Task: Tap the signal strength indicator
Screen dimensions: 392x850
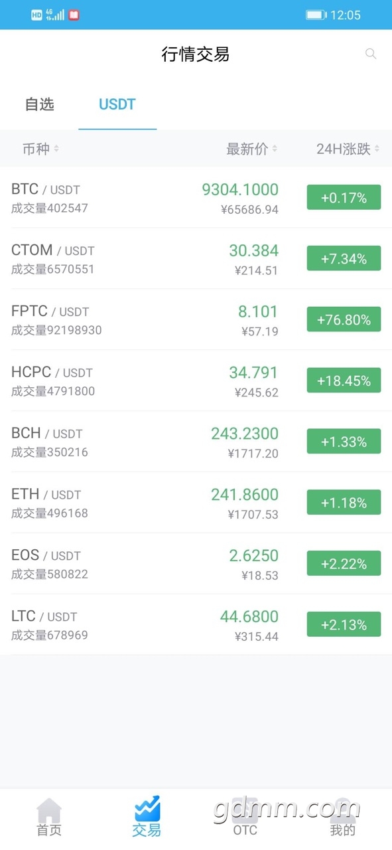Action: tap(55, 15)
